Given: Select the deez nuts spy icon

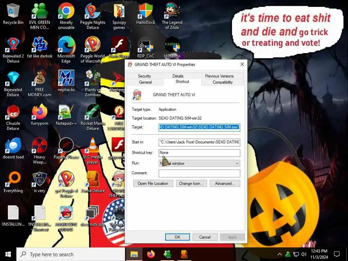Looking at the screenshot, I should [x=93, y=216].
